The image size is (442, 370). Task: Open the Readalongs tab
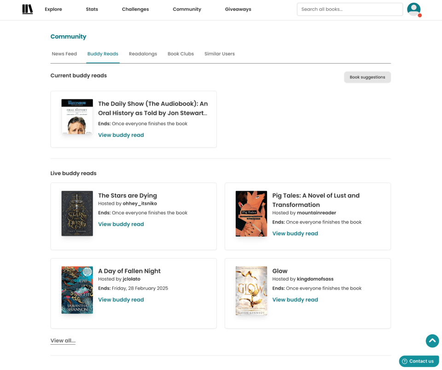[x=143, y=54]
